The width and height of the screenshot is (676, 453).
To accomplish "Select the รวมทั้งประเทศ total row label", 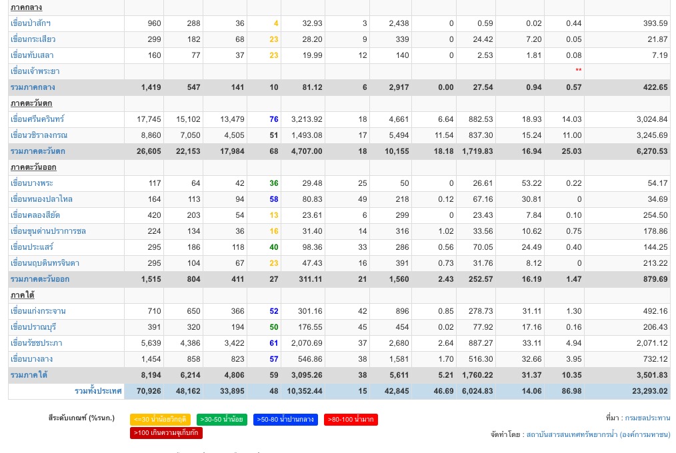I will 98,391.
